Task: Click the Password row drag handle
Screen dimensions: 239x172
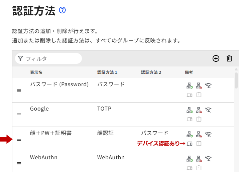Action: coord(19,91)
